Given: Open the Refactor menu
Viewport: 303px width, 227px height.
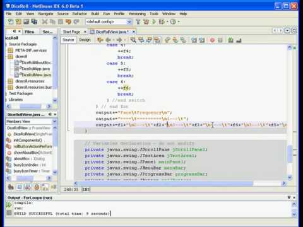Looking at the screenshot, I should pyautogui.click(x=80, y=14).
